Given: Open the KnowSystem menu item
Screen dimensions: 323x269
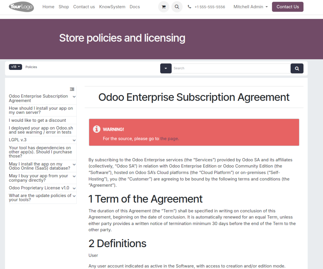Looking at the screenshot, I should [x=112, y=7].
